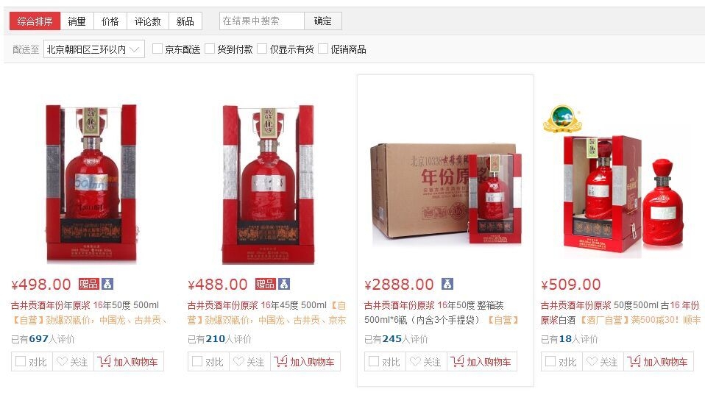The width and height of the screenshot is (705, 417).
Task: Click the heart 关注 icon for the ¥509.00 item
Action: [592, 361]
